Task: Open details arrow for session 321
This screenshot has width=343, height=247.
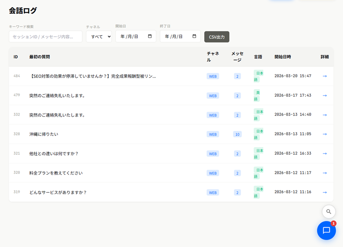Action: 325,154
